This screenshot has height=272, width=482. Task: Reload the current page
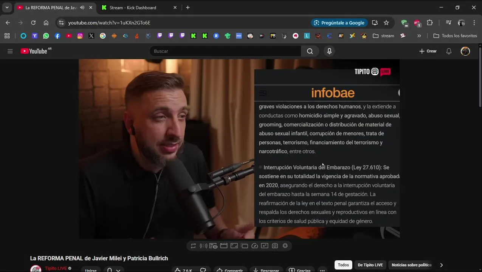pos(33,23)
